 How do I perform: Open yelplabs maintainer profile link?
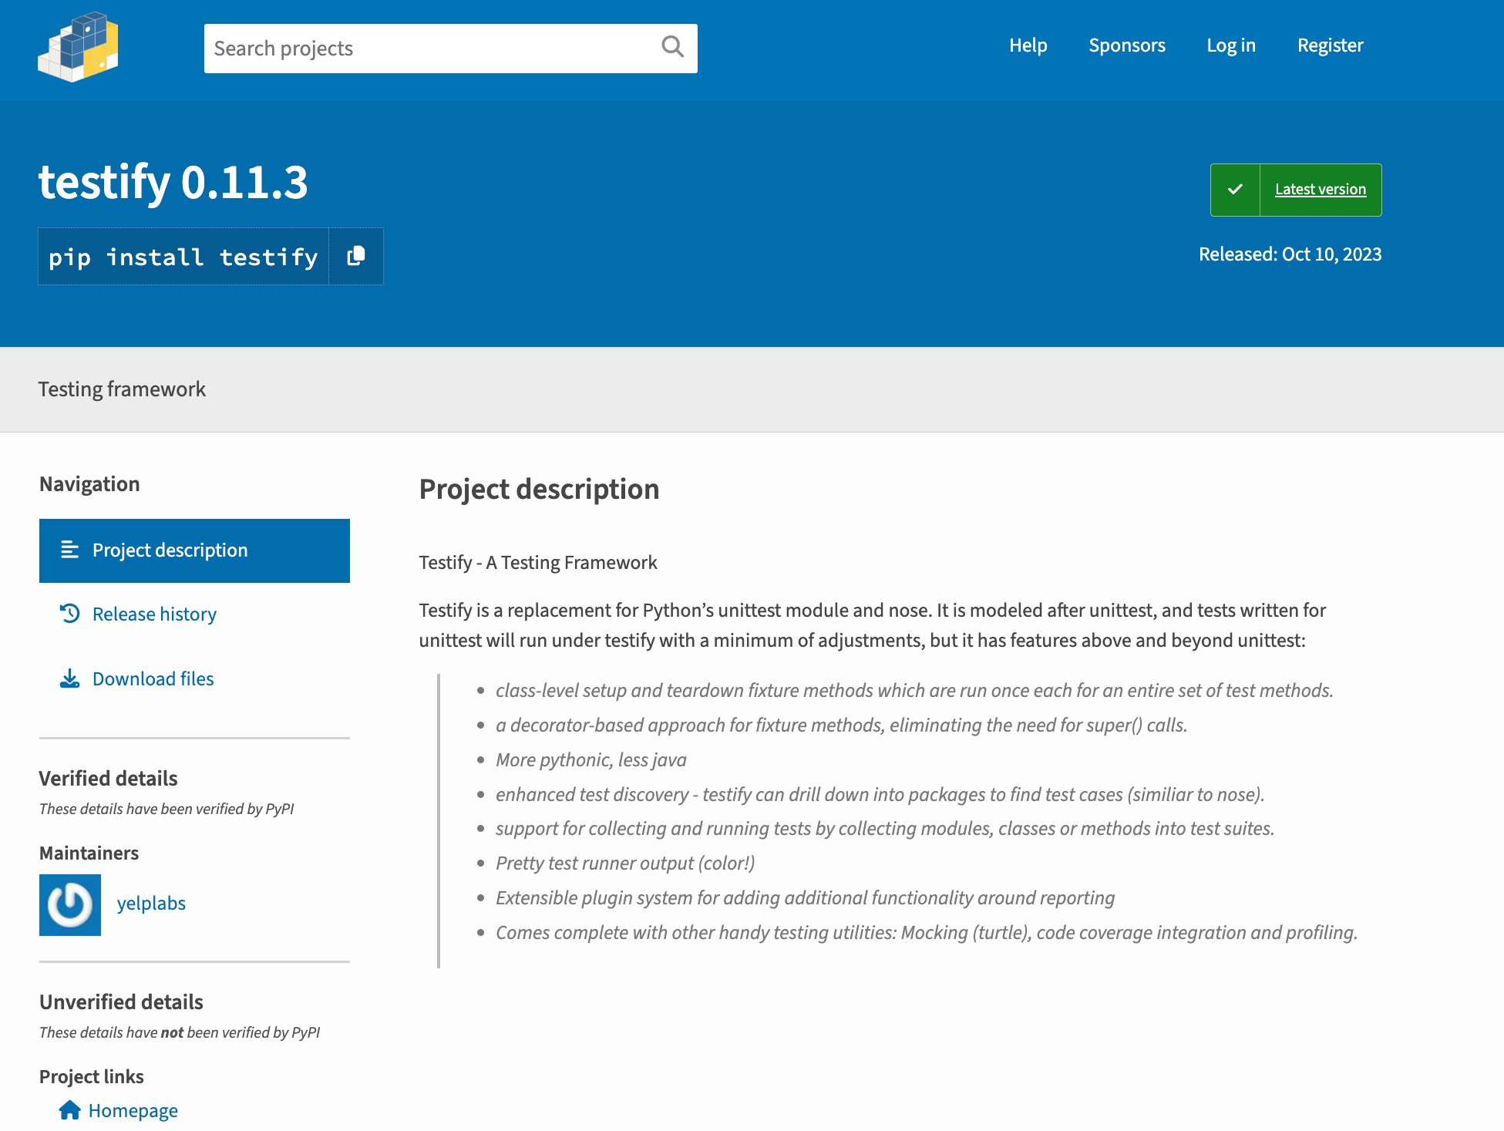(151, 904)
